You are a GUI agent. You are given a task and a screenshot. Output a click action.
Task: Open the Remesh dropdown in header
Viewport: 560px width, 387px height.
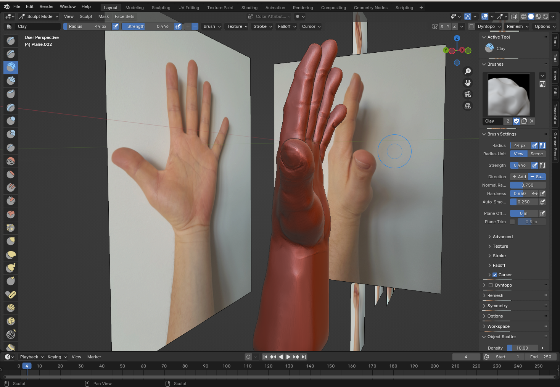(x=517, y=26)
